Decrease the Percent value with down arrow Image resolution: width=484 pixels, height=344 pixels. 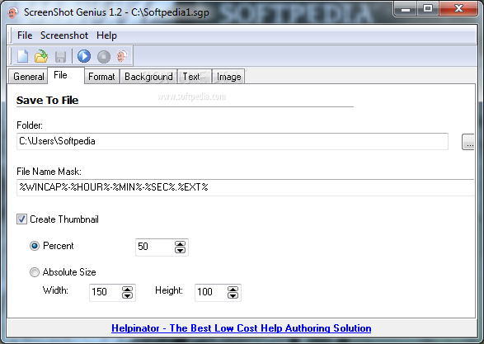[180, 251]
